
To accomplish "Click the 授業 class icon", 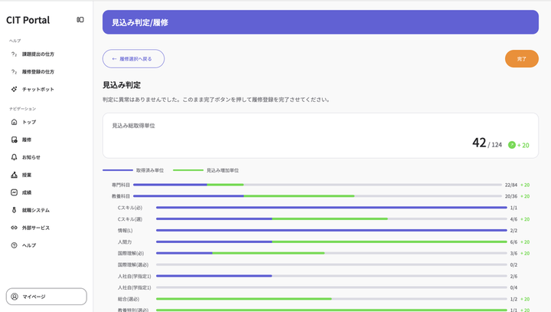I will 14,175.
